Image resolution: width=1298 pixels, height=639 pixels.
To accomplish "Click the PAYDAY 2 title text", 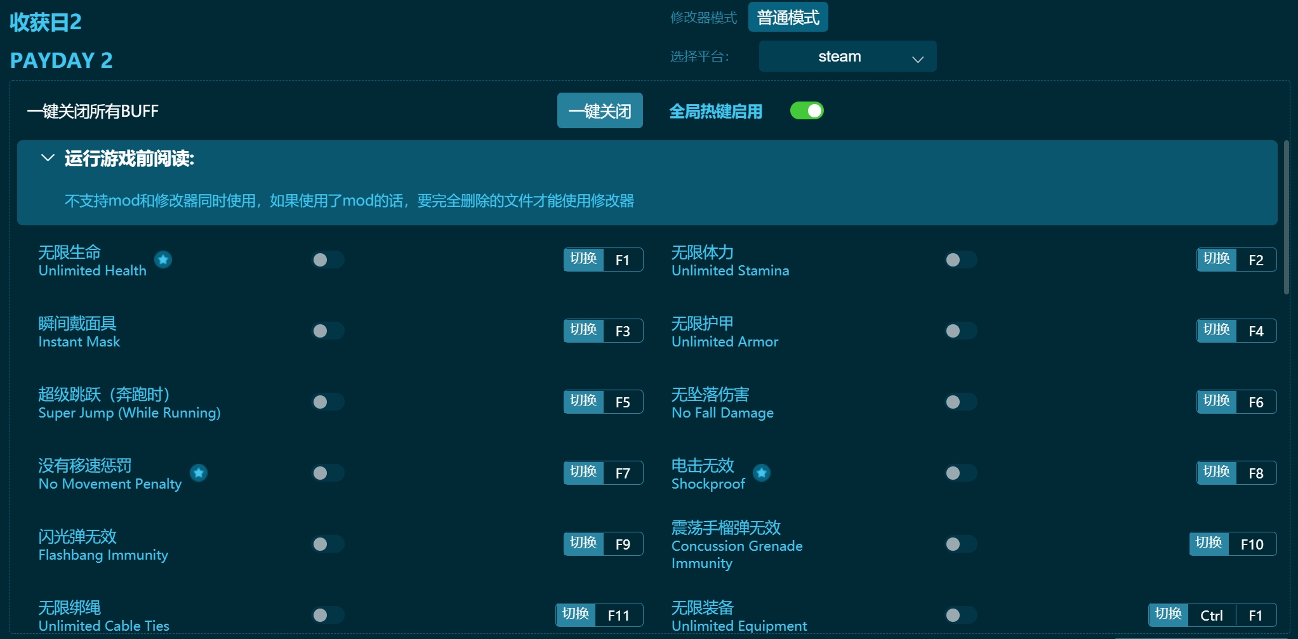I will [x=61, y=60].
